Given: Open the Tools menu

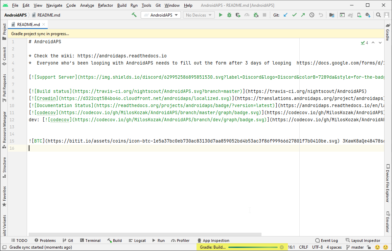Looking at the screenshot, I should tap(146, 5).
